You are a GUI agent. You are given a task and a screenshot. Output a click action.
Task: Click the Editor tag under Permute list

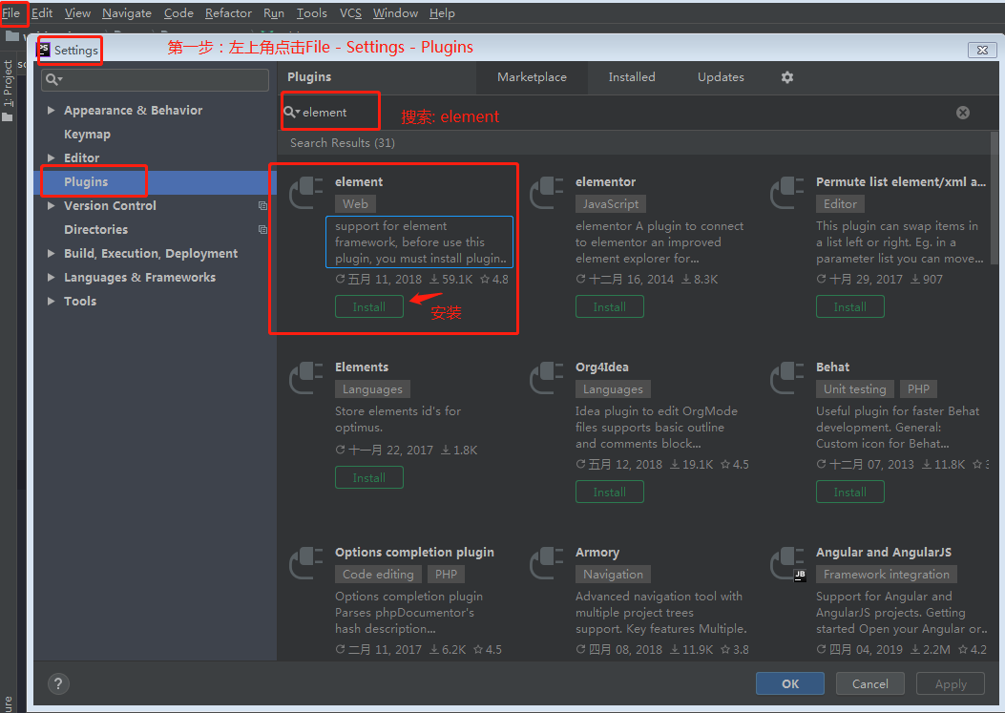coord(840,204)
